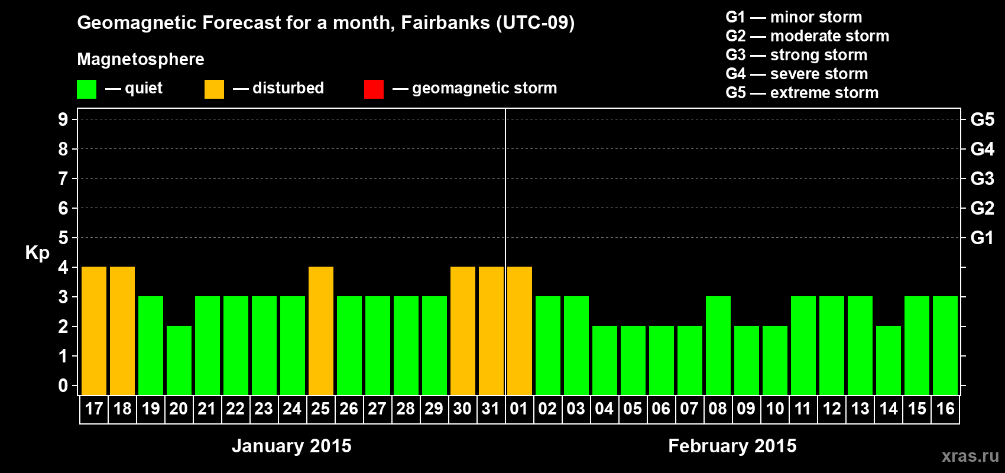Click the green bar for January 19
Screen dimensions: 1005x473
pos(151,346)
